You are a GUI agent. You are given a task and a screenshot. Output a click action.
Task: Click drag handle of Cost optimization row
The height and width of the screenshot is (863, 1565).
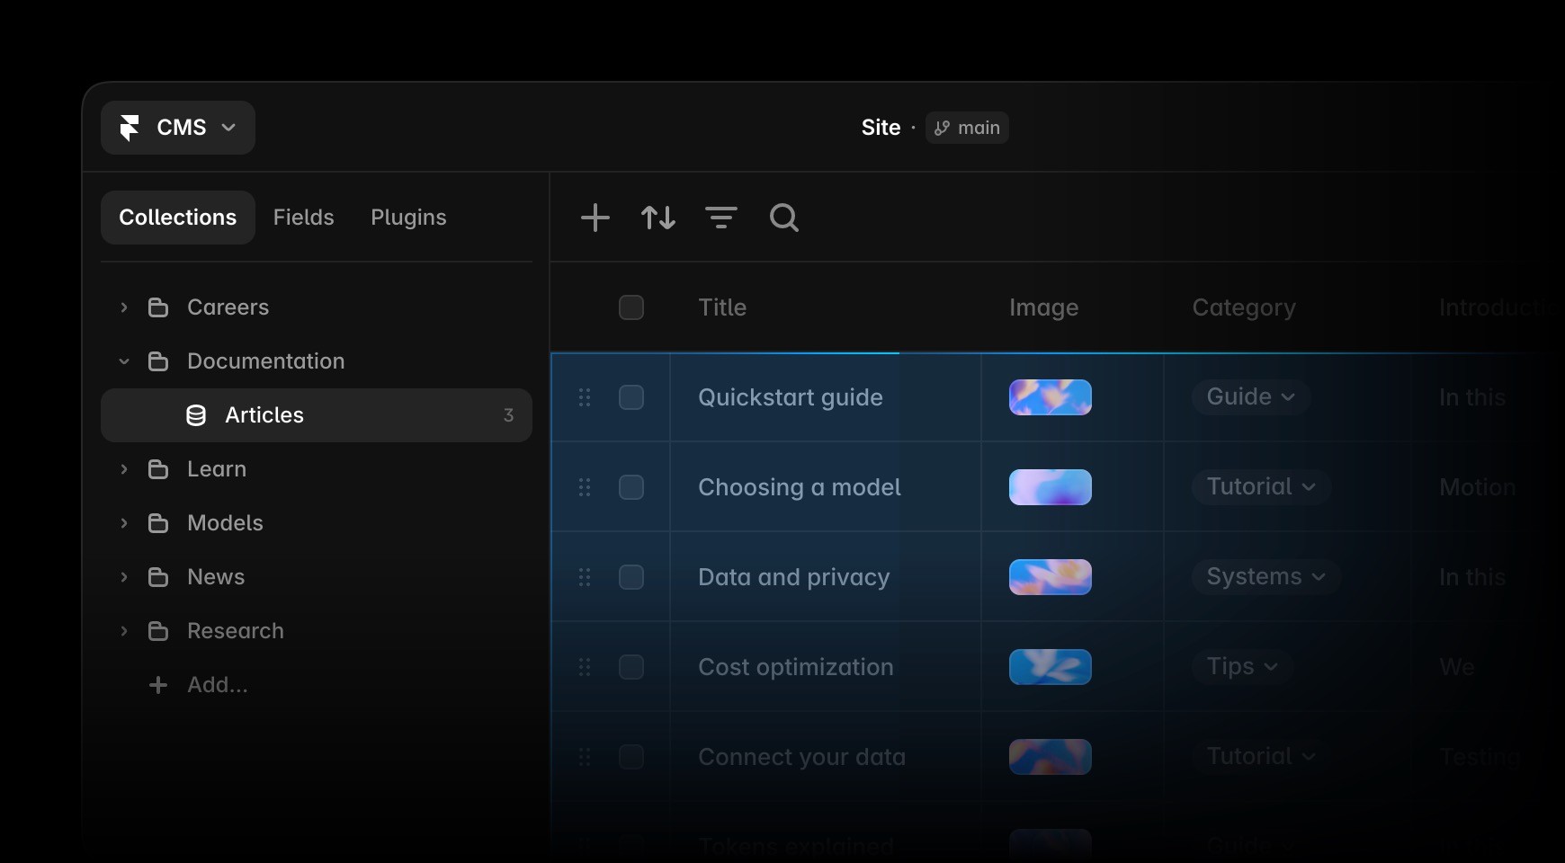(585, 667)
